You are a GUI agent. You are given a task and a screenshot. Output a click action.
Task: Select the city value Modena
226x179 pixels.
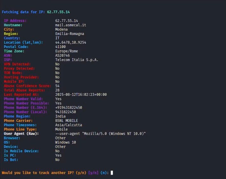61,29
